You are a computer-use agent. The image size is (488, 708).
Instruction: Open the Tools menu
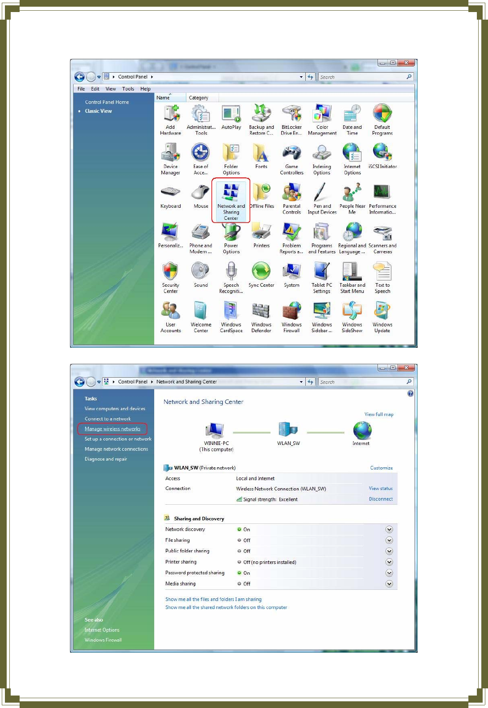pyautogui.click(x=128, y=89)
